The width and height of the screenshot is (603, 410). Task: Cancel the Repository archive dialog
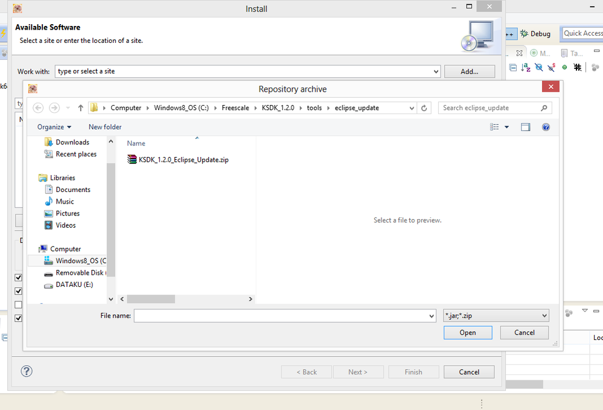(x=524, y=333)
